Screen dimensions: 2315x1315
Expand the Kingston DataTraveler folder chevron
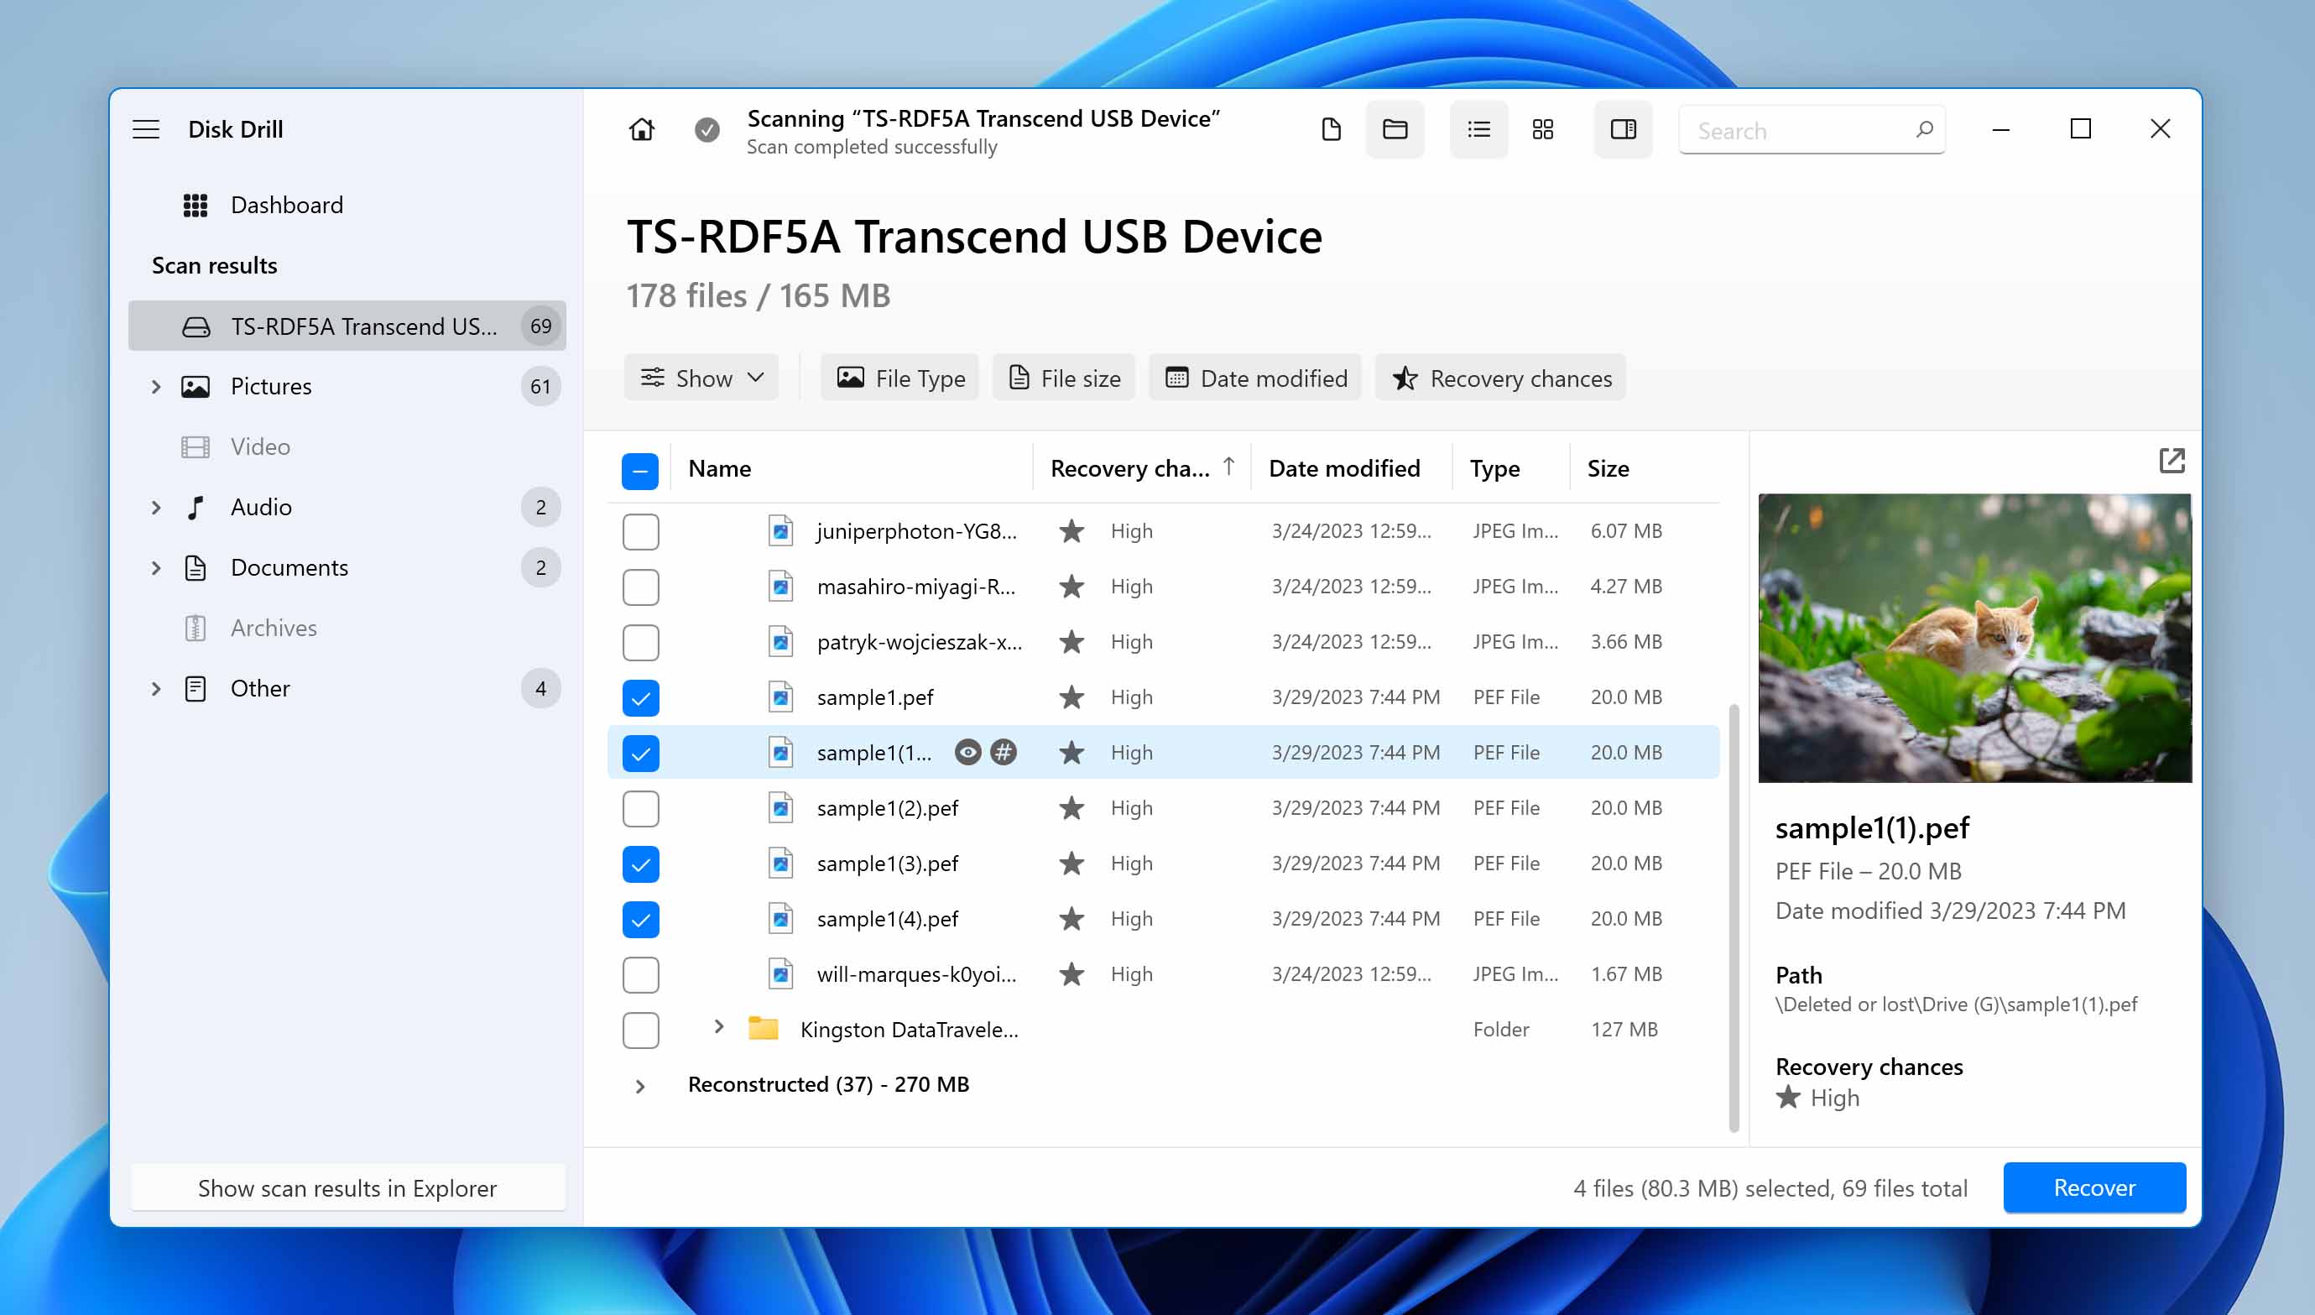pyautogui.click(x=719, y=1027)
